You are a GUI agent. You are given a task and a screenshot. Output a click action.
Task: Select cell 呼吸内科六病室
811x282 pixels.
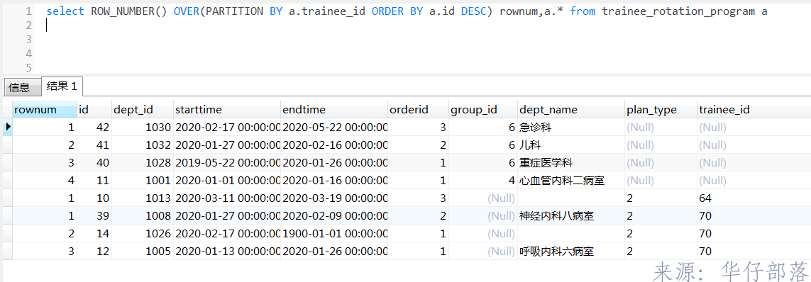point(570,252)
